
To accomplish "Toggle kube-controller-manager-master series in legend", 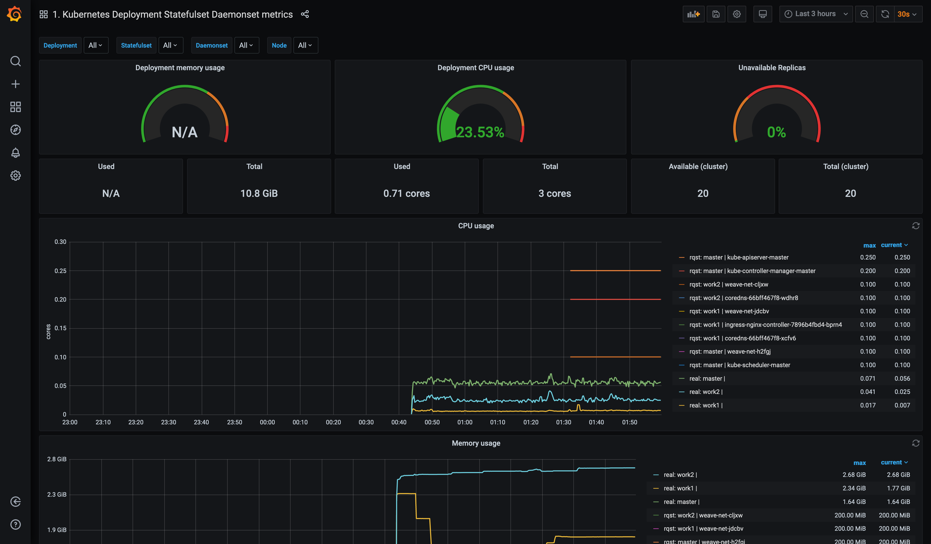I will (x=752, y=271).
